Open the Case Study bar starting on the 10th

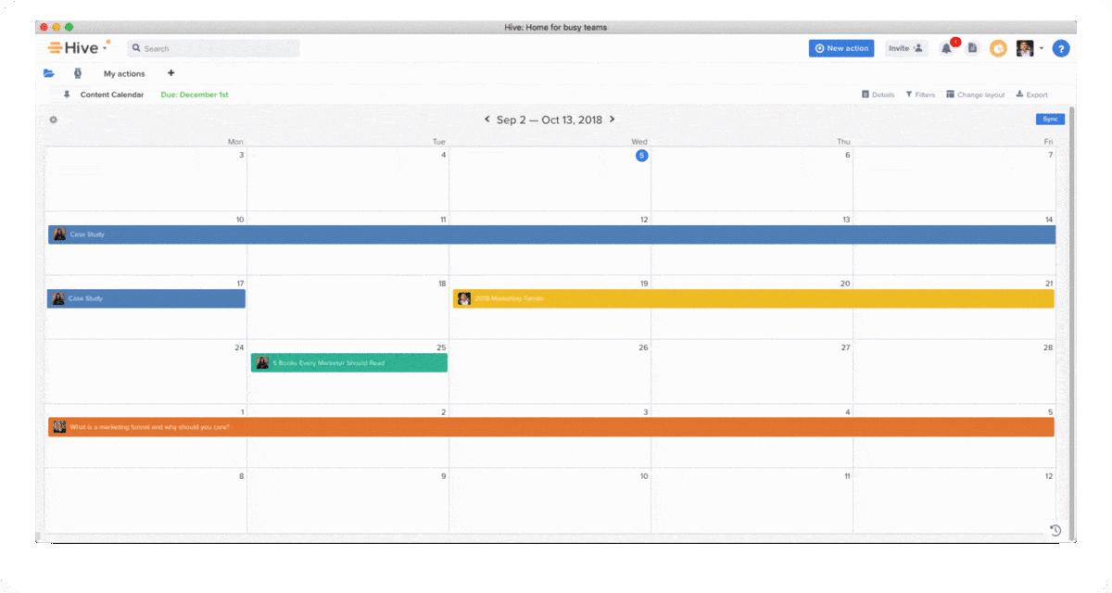[x=551, y=234]
